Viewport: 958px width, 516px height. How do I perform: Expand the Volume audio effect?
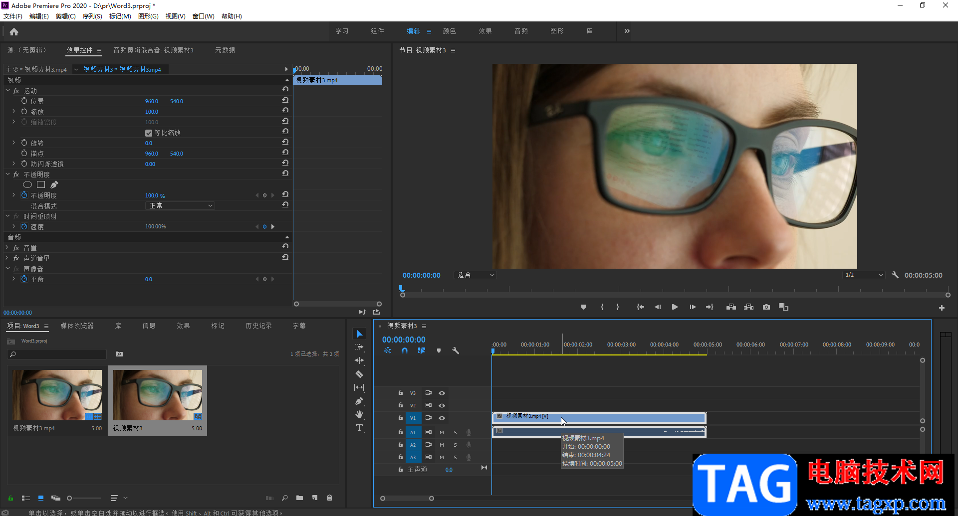(x=7, y=247)
